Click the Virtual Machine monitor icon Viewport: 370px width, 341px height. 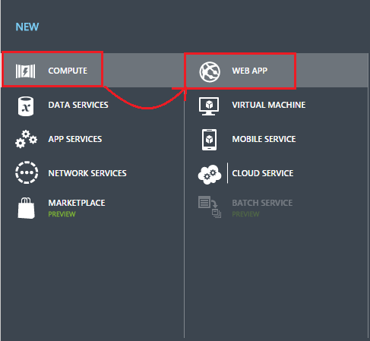pos(209,106)
